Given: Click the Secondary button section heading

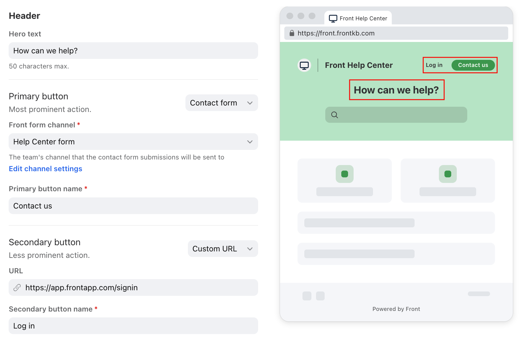Looking at the screenshot, I should pos(45,242).
